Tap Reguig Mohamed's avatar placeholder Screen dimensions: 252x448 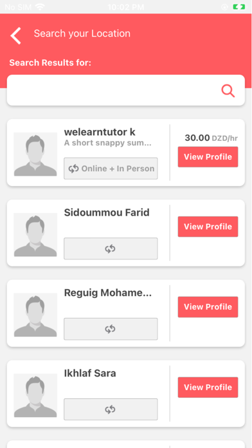pyautogui.click(x=35, y=315)
